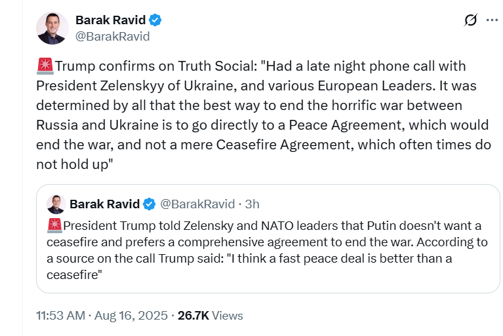Open Barak Ravid's profile via the top bold name

pyautogui.click(x=111, y=20)
